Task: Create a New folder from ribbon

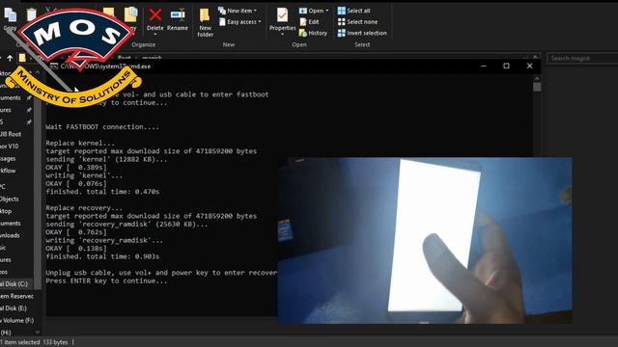Action: (x=205, y=22)
